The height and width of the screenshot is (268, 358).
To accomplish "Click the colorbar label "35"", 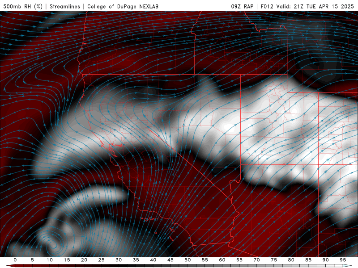I will pos(136,260).
